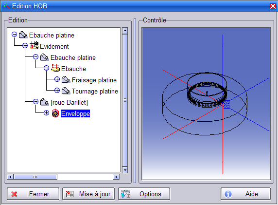Click the red Enveloppe node icon
Image resolution: width=278 pixels, height=205 pixels.
coord(55,113)
